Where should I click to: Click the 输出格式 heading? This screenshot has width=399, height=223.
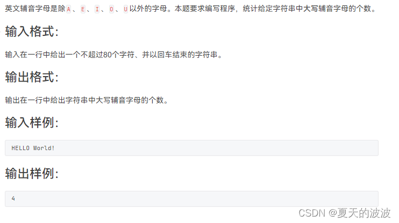[32, 77]
